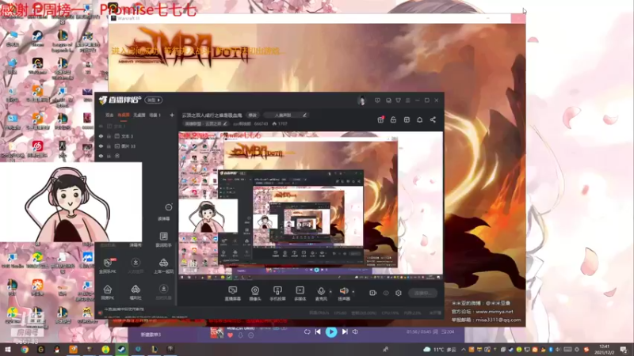Lock the 图片 33 layer
This screenshot has height=356, width=634.
(109, 146)
